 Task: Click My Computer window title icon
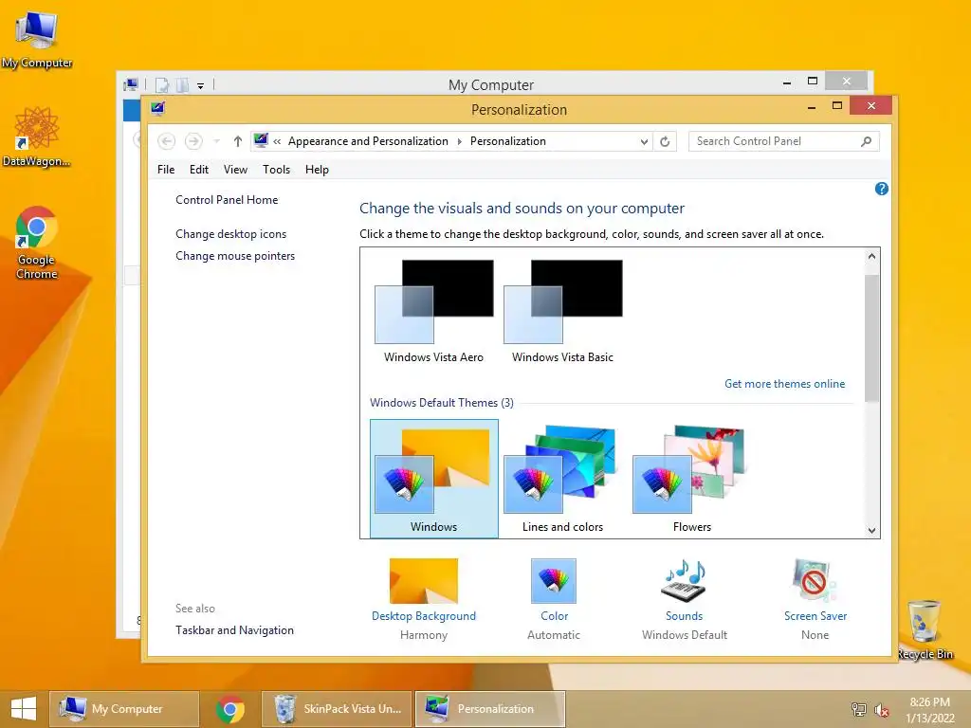pyautogui.click(x=131, y=84)
